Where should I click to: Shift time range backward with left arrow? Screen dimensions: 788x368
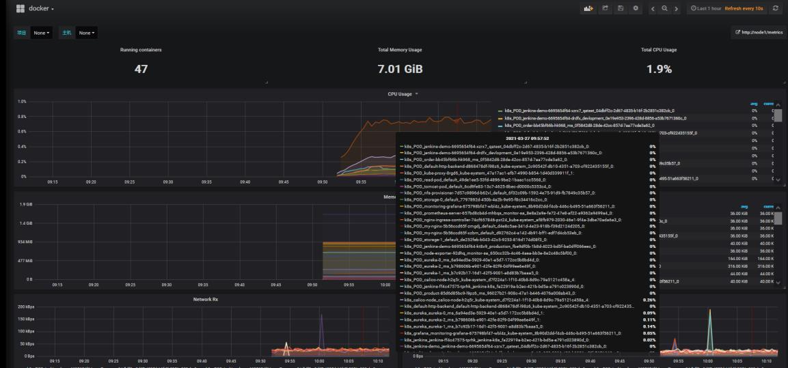click(x=653, y=9)
